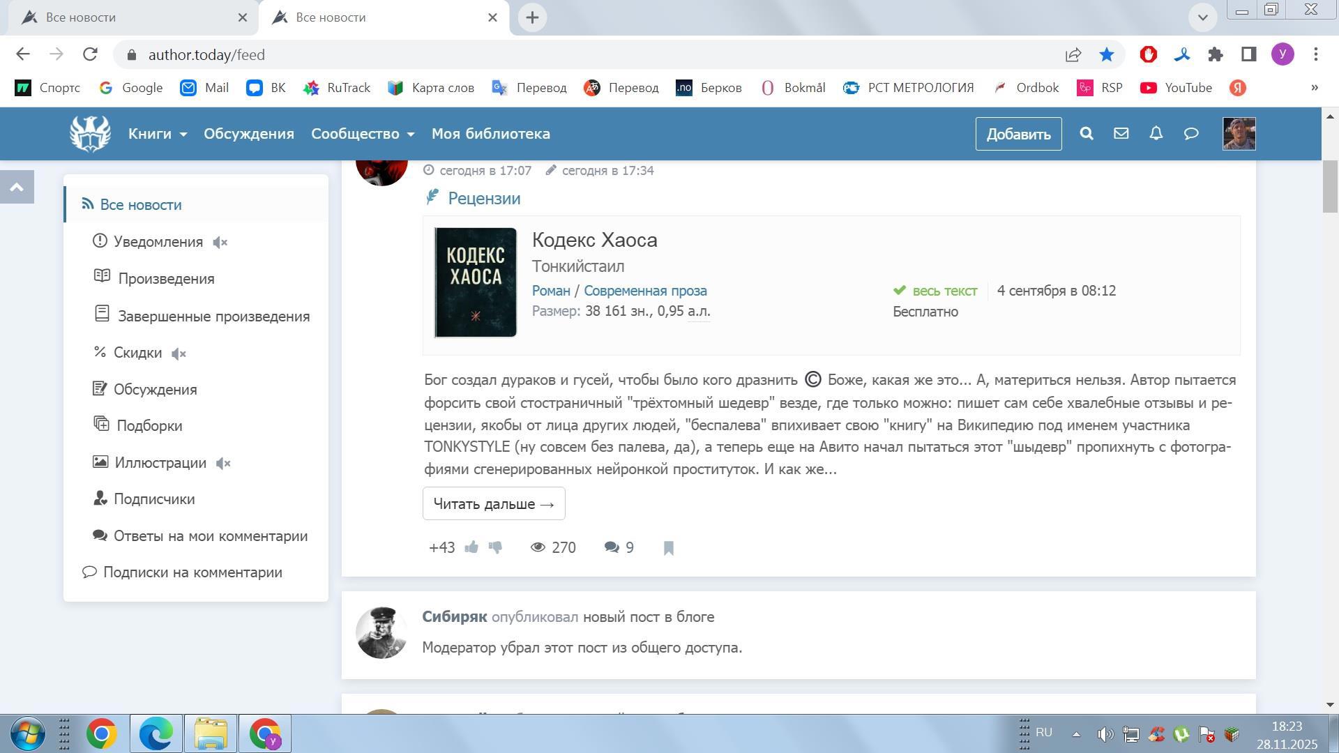Expand the Сообщество dropdown menu
Screen dimensions: 1339x753
[x=363, y=134]
